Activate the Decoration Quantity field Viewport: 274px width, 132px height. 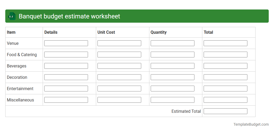[173, 77]
